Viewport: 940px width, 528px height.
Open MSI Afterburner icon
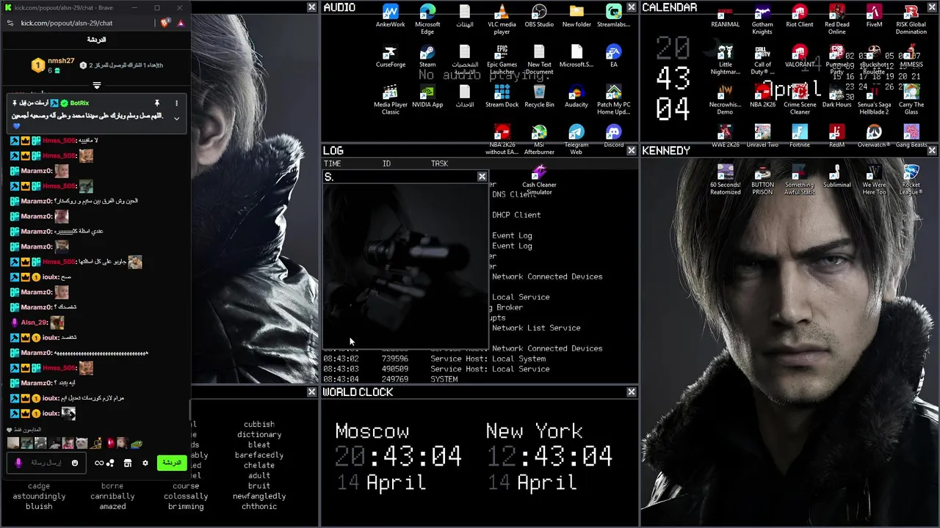tap(539, 139)
